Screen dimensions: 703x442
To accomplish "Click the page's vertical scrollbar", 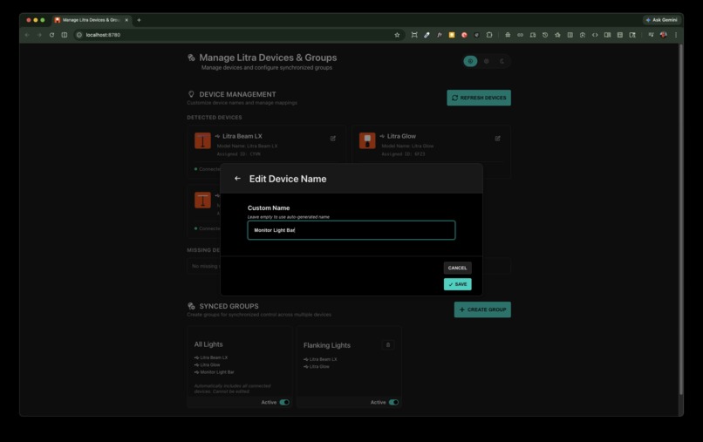I will pos(680,220).
